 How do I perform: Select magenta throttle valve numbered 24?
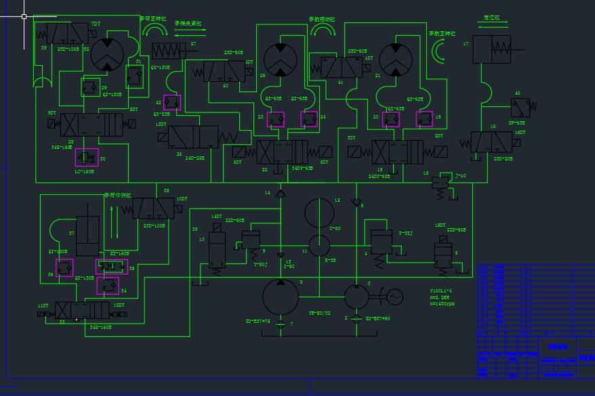pos(309,119)
